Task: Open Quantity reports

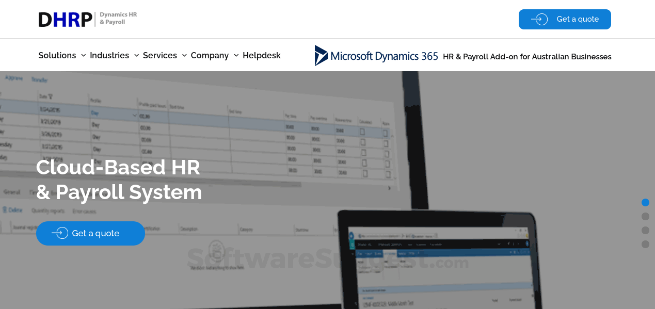Action: tap(47, 211)
